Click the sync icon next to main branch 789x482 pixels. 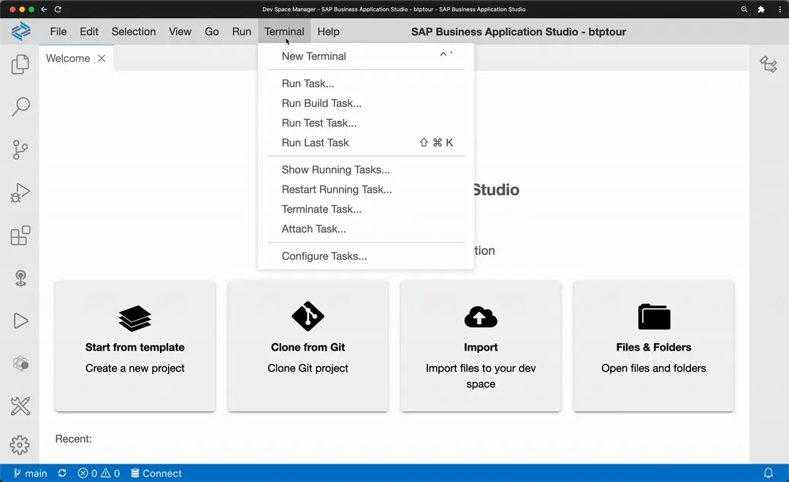[x=62, y=473]
